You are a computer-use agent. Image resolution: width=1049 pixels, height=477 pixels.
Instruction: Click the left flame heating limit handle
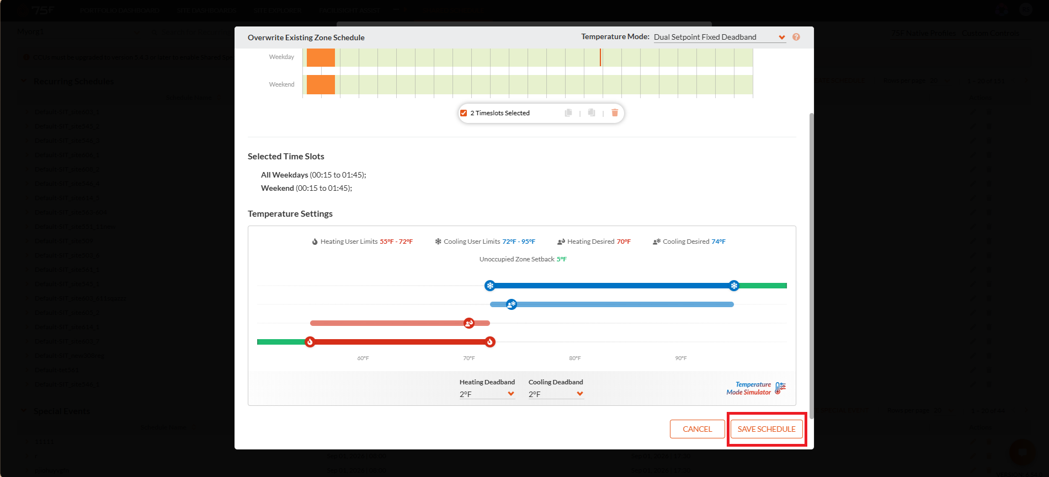pyautogui.click(x=310, y=342)
